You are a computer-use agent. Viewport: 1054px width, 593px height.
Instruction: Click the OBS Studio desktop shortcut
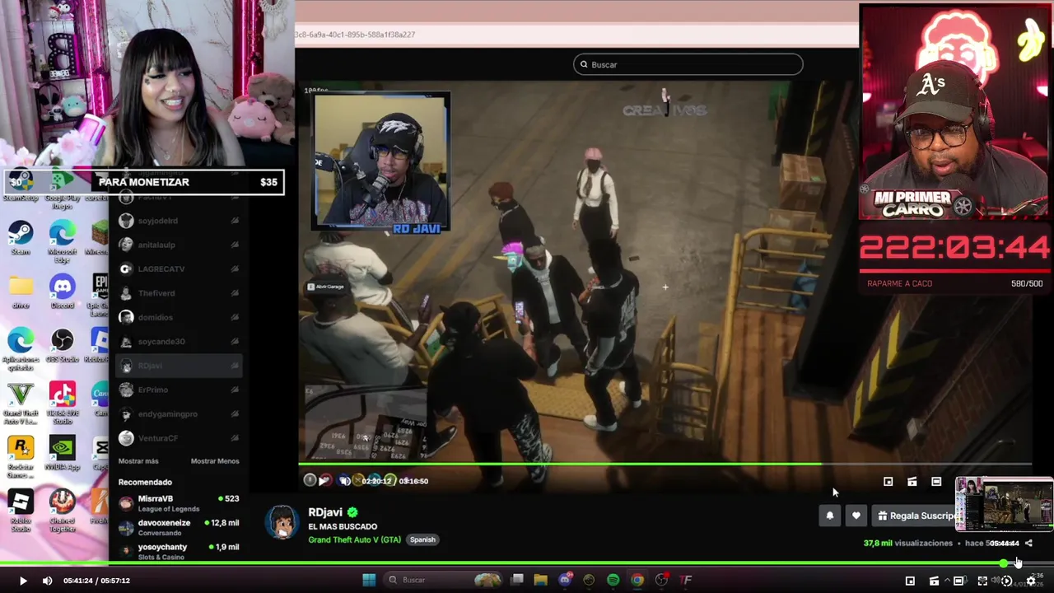click(x=63, y=346)
